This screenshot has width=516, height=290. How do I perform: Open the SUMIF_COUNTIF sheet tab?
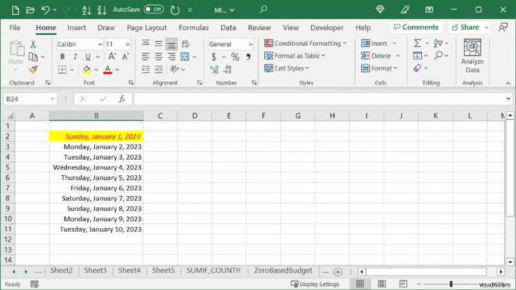(x=214, y=271)
